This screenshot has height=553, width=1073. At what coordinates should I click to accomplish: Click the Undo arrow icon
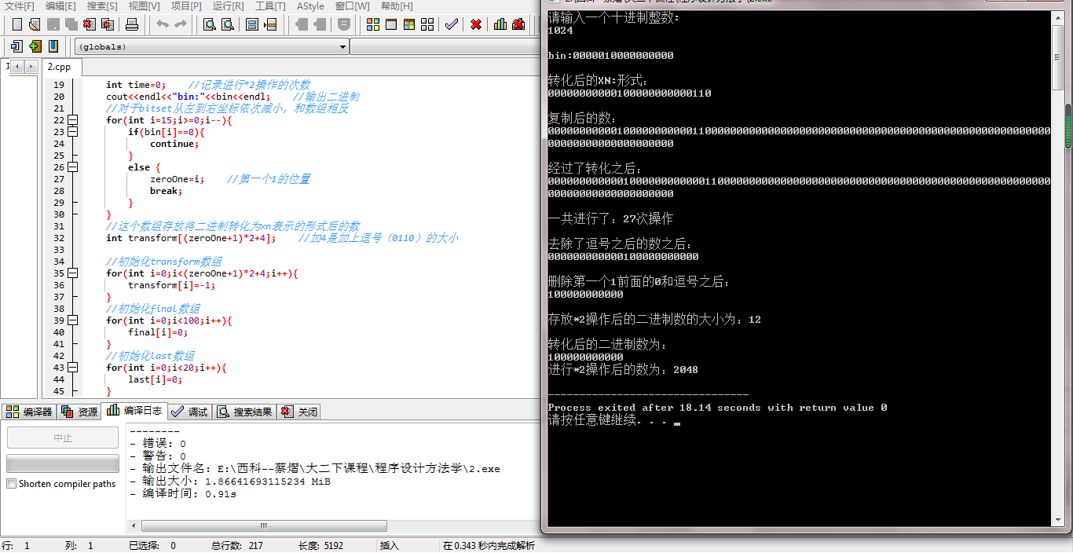click(162, 24)
